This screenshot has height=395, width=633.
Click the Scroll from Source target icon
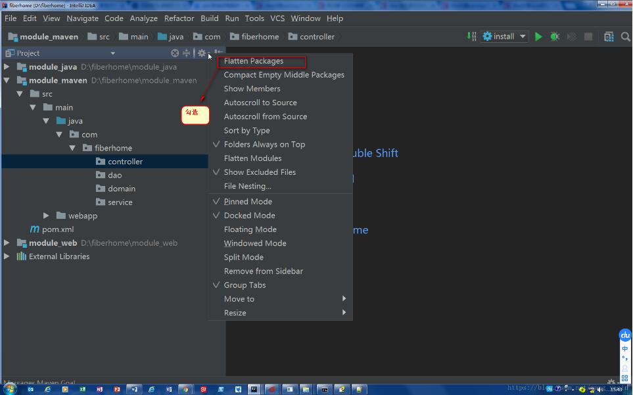tap(175, 53)
